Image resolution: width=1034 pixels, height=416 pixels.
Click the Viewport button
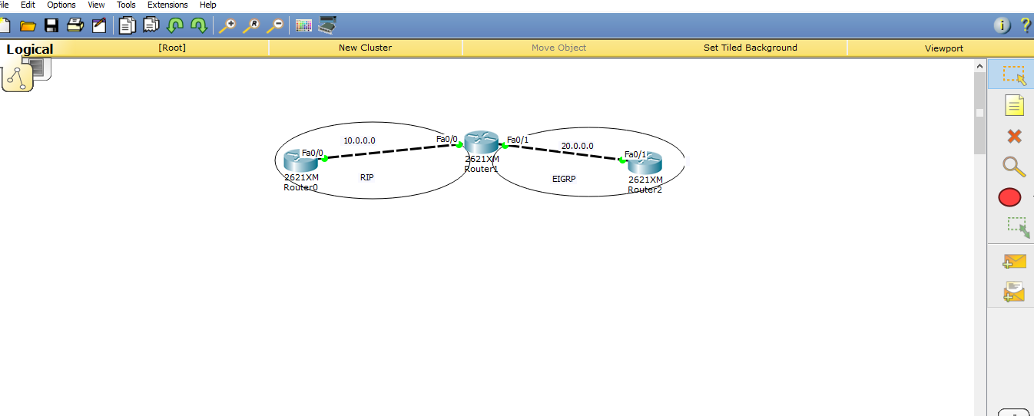tap(944, 48)
